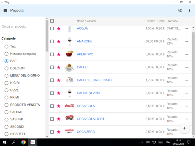Open more options for COCA COLA LIGHT
195x146 pixels.
[x=186, y=119]
